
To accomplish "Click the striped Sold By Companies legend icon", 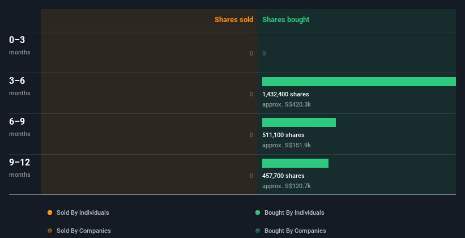I will (50, 231).
